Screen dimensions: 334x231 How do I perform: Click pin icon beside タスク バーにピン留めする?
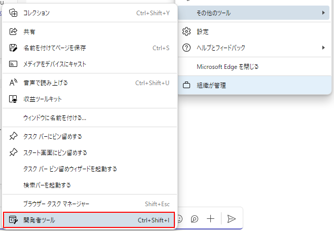[x=13, y=136]
